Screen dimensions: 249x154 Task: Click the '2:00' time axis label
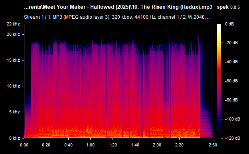point(157,145)
